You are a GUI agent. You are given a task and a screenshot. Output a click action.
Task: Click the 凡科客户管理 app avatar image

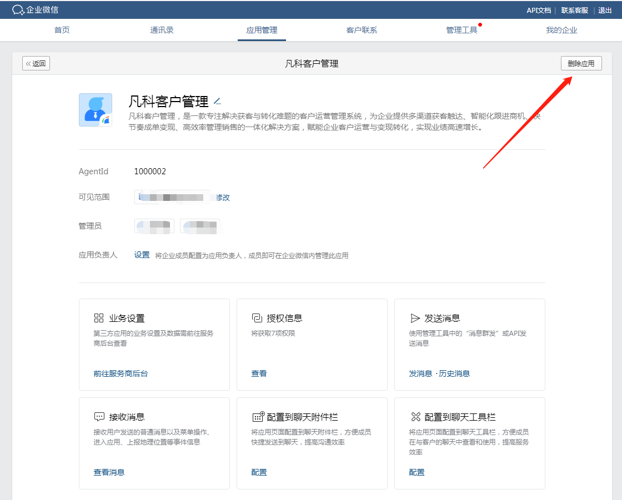(96, 110)
